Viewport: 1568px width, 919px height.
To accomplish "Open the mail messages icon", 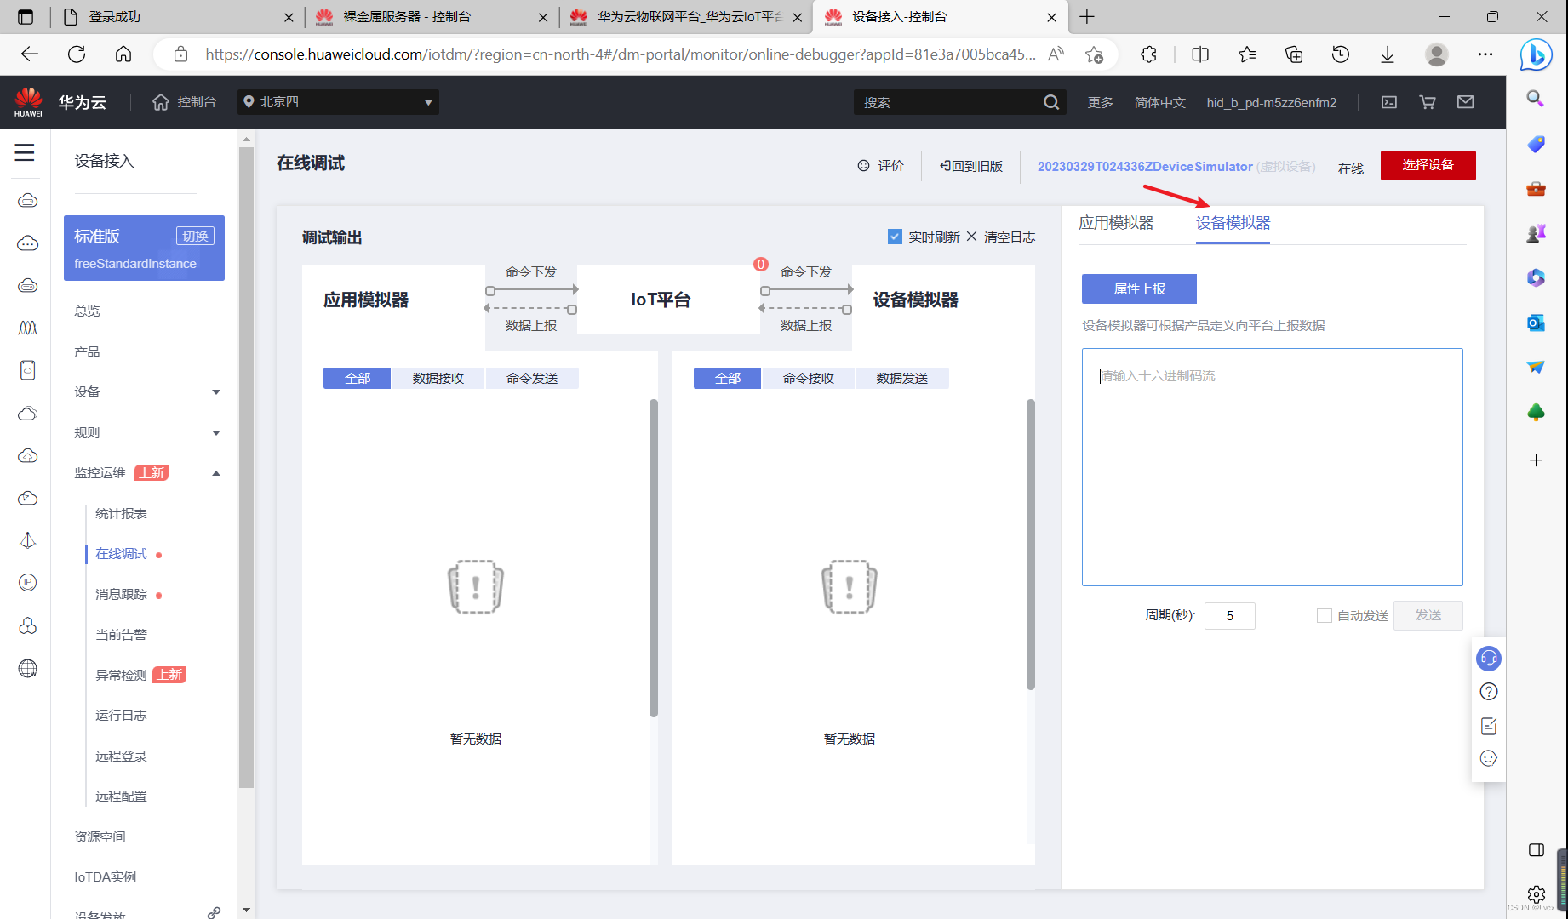I will click(x=1466, y=102).
